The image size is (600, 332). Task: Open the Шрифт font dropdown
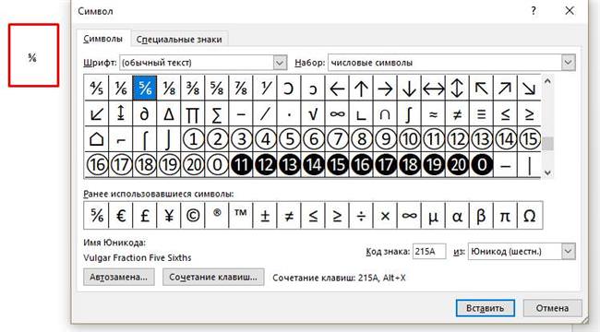click(280, 63)
